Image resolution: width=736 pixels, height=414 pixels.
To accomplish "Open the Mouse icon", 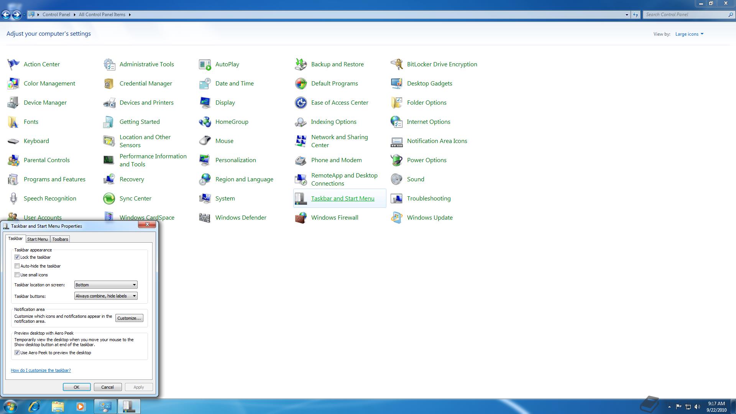I will [x=205, y=141].
